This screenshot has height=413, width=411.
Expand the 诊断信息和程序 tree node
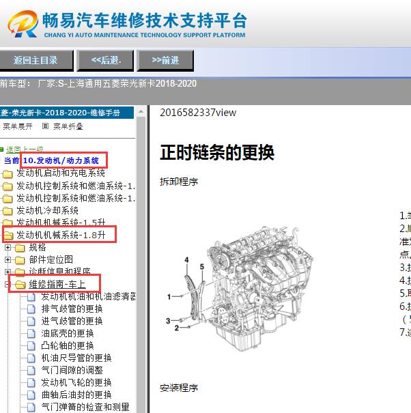[x=8, y=272]
